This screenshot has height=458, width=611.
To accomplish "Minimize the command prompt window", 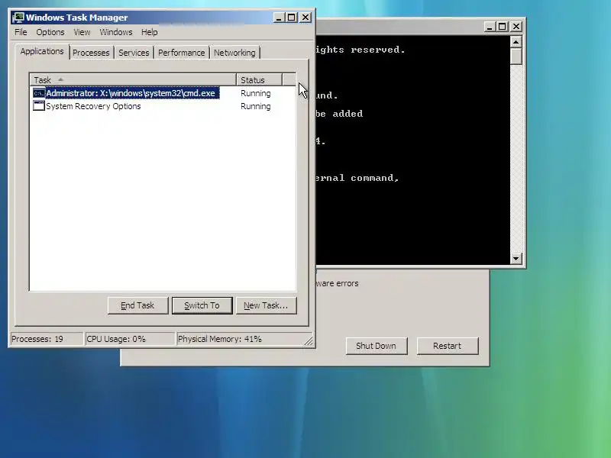I will click(x=490, y=27).
